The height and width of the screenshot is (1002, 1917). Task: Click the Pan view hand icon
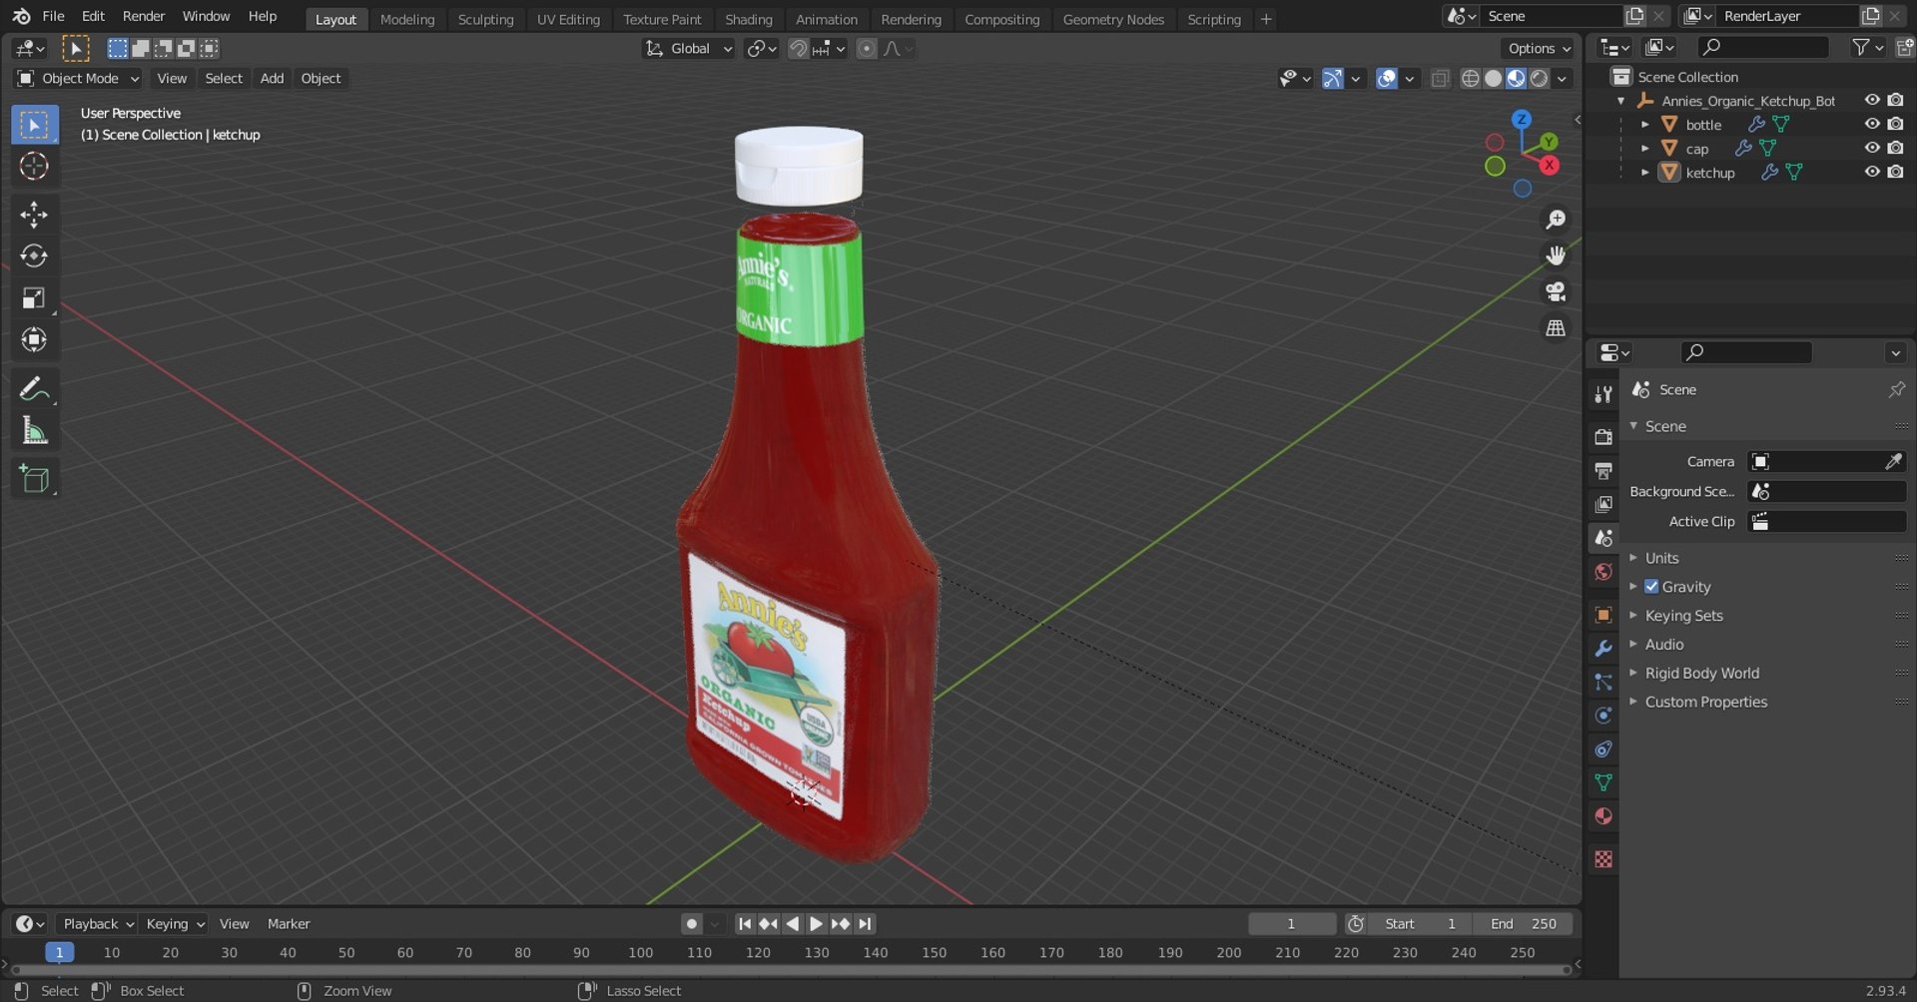pos(1556,255)
